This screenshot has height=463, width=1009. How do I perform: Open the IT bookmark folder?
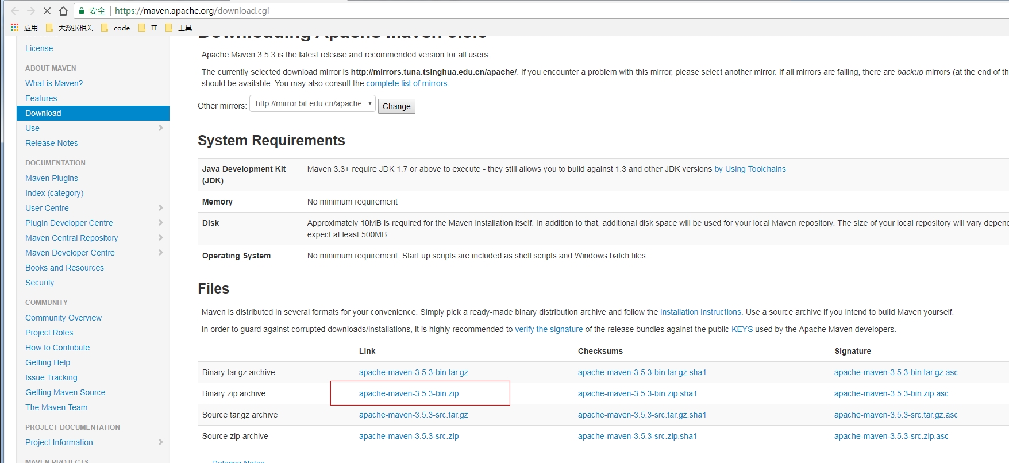(148, 28)
